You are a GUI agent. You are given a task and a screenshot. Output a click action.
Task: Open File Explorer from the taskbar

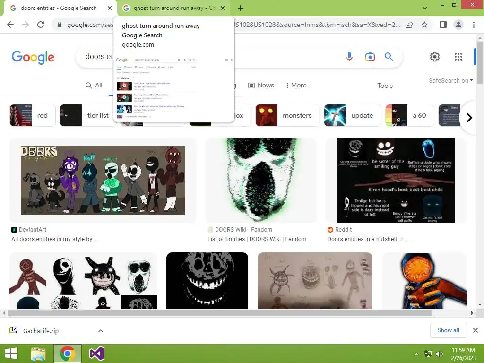38,354
